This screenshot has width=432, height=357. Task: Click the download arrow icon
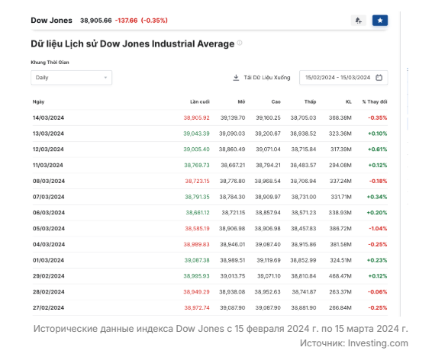(x=236, y=78)
